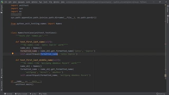The width and height of the screenshot is (169, 95).
Task: Open the Help menu
Action: 63,2
